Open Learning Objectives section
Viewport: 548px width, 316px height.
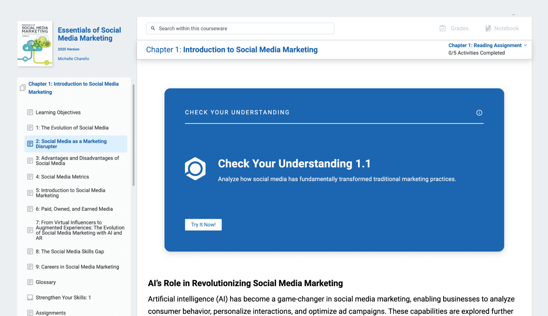[58, 112]
